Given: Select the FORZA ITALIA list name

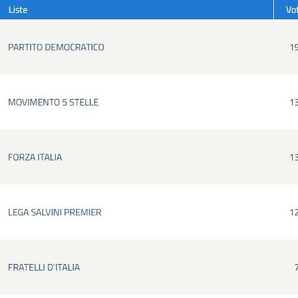Looking at the screenshot, I should 35,157.
